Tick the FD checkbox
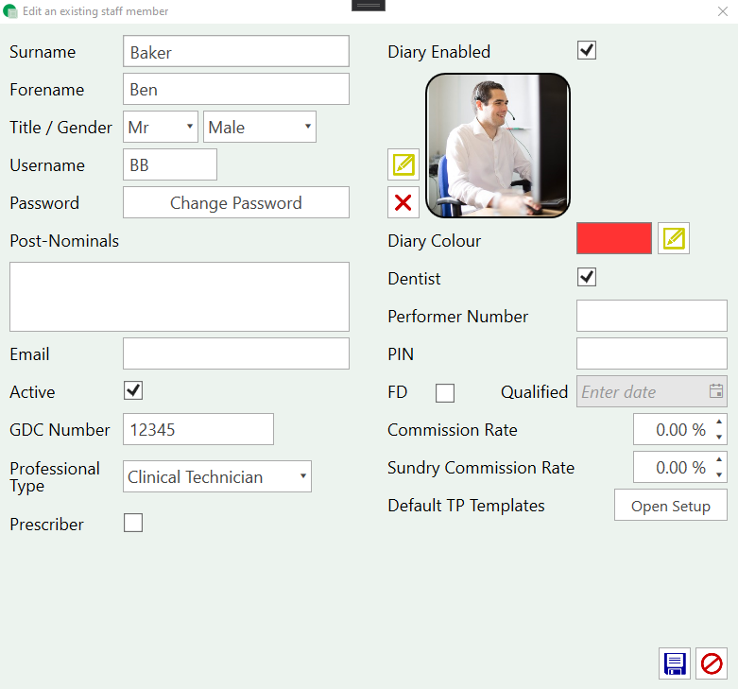 click(444, 392)
